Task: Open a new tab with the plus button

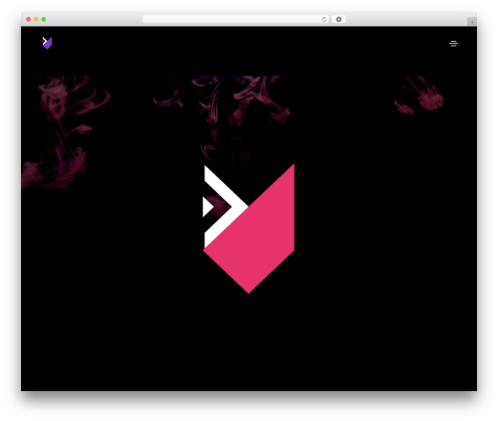Action: [x=472, y=22]
